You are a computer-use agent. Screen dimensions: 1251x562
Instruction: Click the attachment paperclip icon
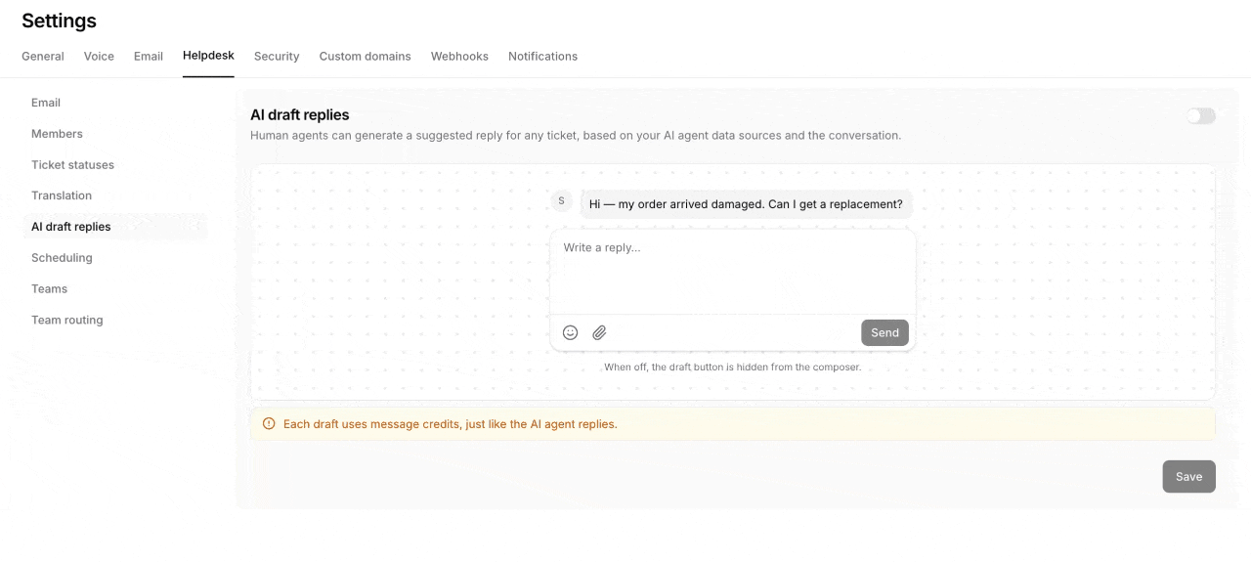600,332
